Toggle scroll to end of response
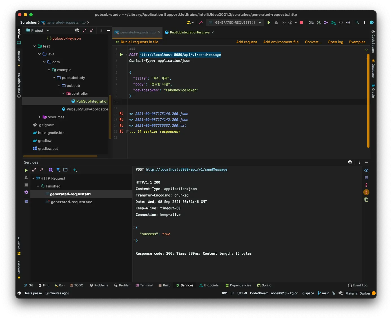Image resolution: width=392 pixels, height=319 pixels. pos(366,192)
